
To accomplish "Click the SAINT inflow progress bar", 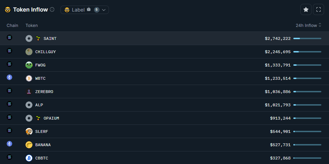I will [307, 38].
